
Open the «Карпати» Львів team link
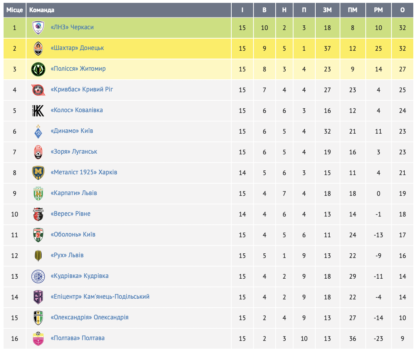point(74,193)
